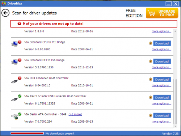Click the "Version 5.2.3790.1830" text
Viewport: 181px width, 136px height.
point(39,67)
